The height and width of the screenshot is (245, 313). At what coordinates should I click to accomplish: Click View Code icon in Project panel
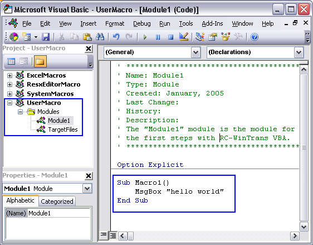pos(11,61)
